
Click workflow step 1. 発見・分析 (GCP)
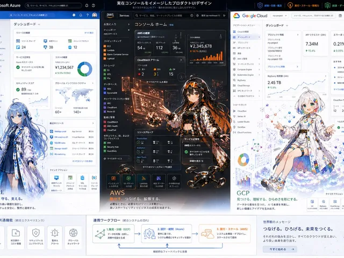pyautogui.click(x=113, y=234)
